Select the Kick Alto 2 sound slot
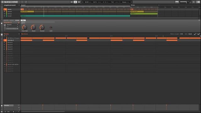The height and width of the screenshot is (113, 201). point(12,40)
